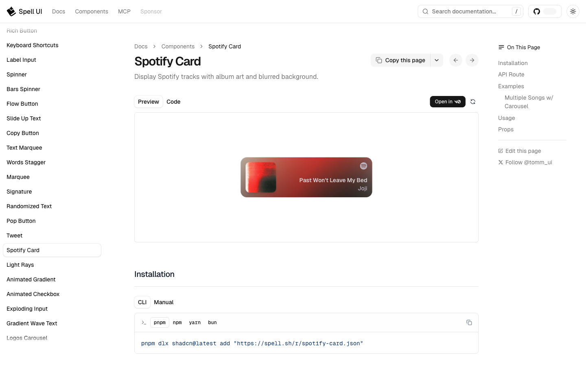Click the terminal icon in the code block
This screenshot has width=586, height=366.
click(x=144, y=322)
